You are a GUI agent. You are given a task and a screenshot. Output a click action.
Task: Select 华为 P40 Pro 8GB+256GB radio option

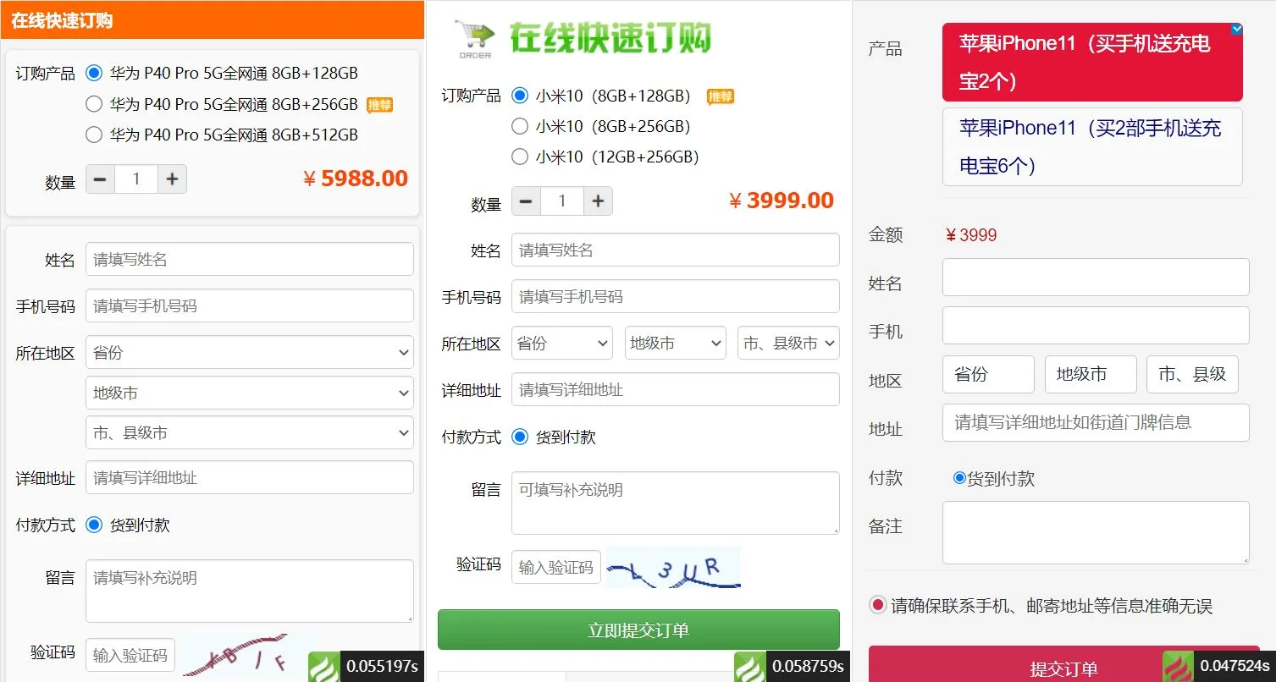[x=94, y=104]
